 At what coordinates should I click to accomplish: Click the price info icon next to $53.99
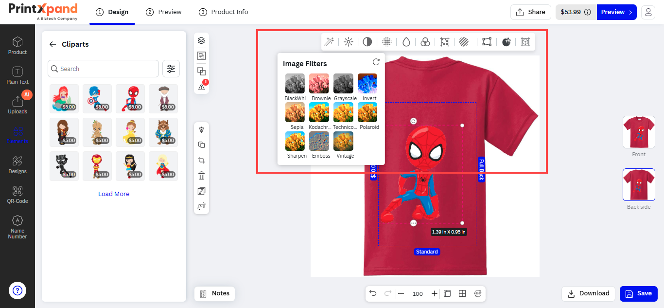point(588,12)
